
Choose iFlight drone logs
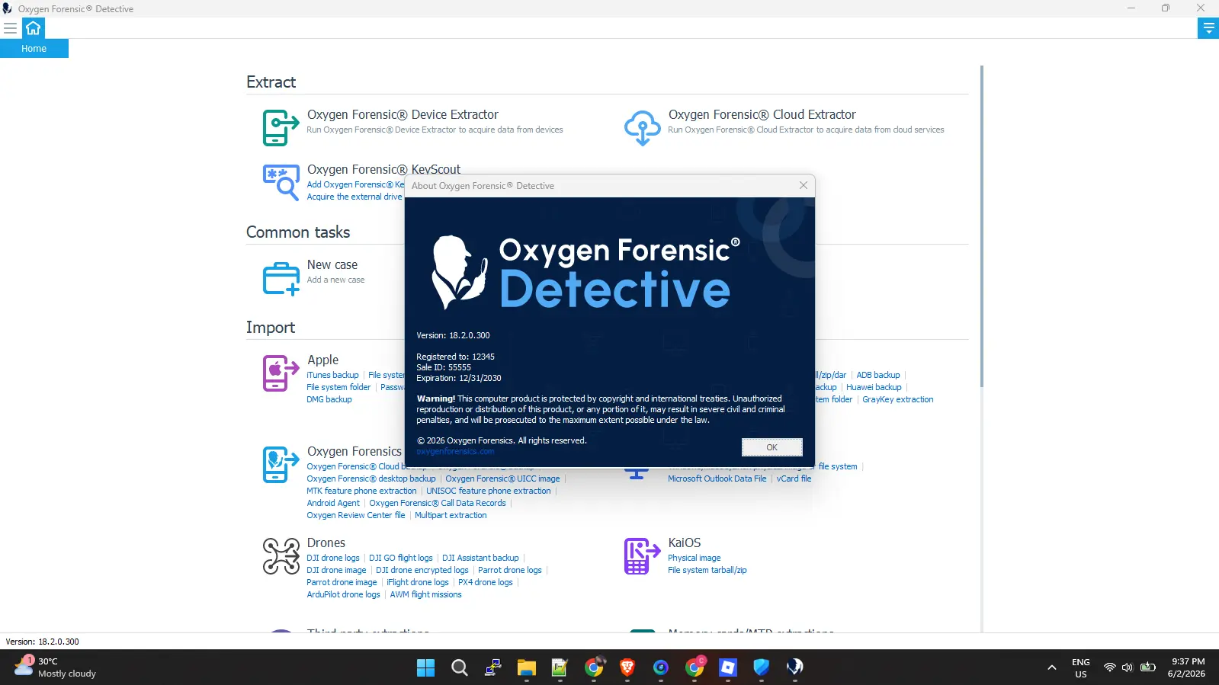(418, 582)
